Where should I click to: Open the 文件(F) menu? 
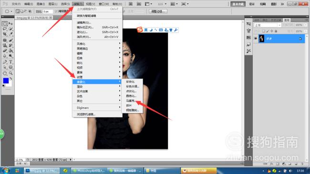tap(16, 4)
